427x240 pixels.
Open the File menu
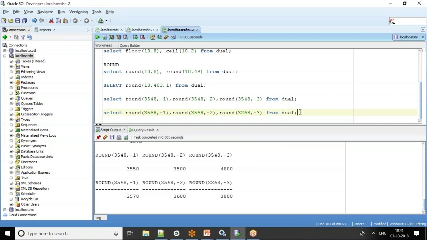pyautogui.click(x=6, y=12)
